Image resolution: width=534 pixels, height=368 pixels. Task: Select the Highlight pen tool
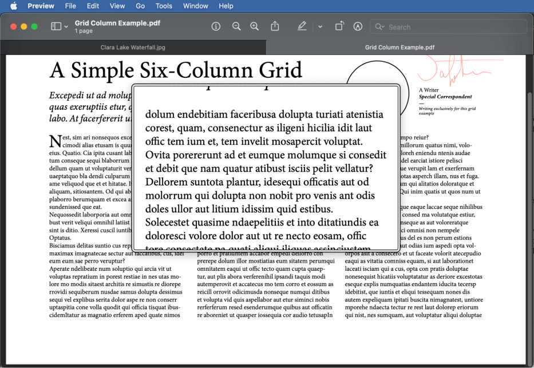click(302, 26)
